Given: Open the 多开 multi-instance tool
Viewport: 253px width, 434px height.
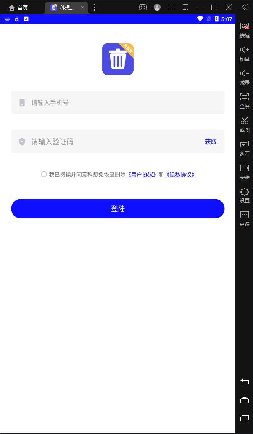Looking at the screenshot, I should 245,148.
